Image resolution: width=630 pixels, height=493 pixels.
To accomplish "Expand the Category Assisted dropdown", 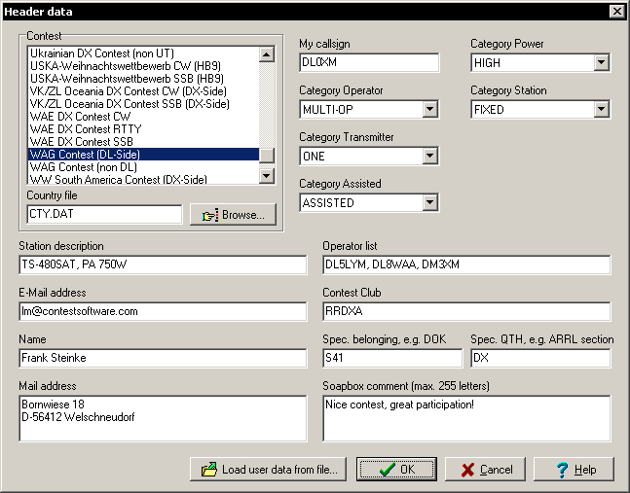I will [429, 203].
